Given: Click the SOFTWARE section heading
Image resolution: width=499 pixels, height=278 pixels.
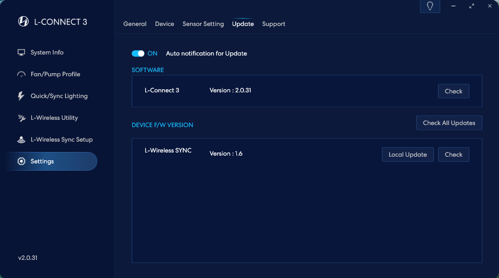Looking at the screenshot, I should click(x=148, y=70).
